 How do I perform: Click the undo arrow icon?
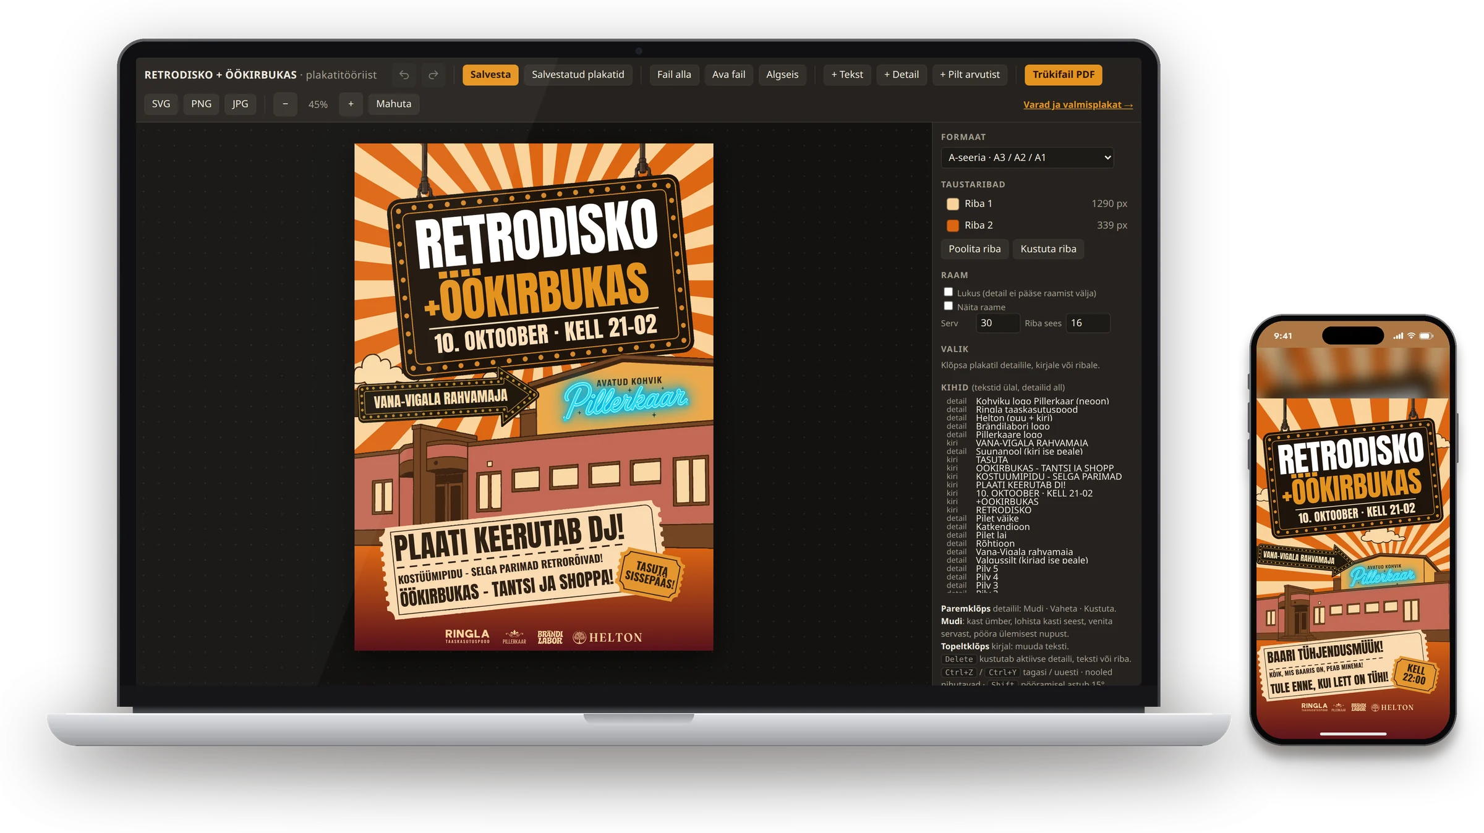pos(404,75)
